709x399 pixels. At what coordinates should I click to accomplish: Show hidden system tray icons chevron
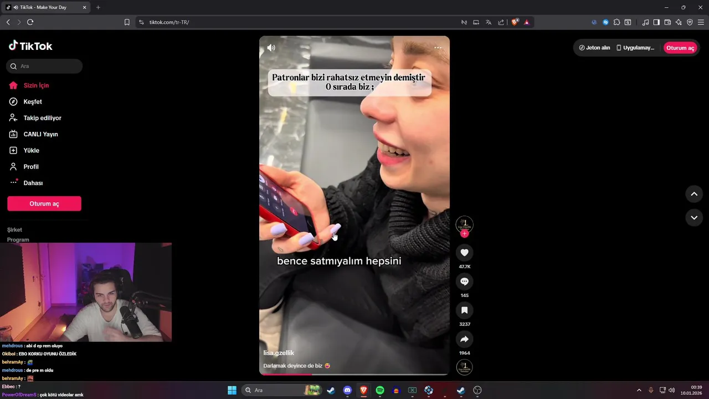coord(639,390)
